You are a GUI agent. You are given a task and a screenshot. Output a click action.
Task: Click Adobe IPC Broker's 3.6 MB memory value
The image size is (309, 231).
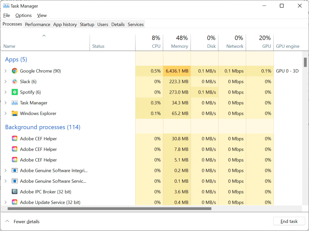(x=181, y=191)
